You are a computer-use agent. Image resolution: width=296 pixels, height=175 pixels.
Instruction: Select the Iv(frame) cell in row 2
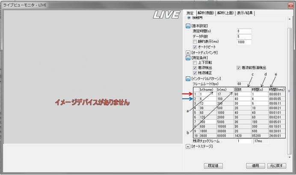[207, 99]
